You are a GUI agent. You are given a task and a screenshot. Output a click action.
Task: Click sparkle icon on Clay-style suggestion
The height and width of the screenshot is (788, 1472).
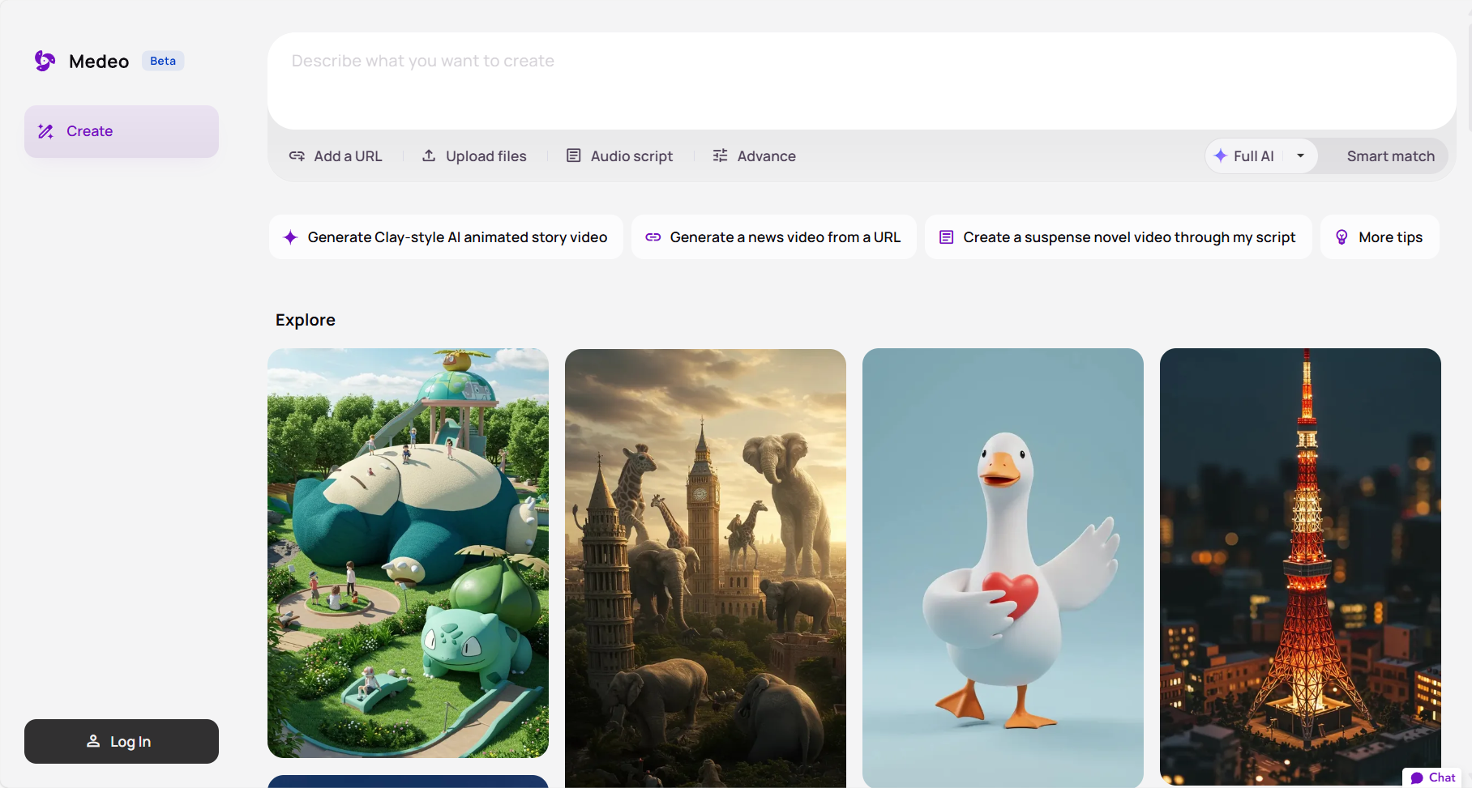290,237
